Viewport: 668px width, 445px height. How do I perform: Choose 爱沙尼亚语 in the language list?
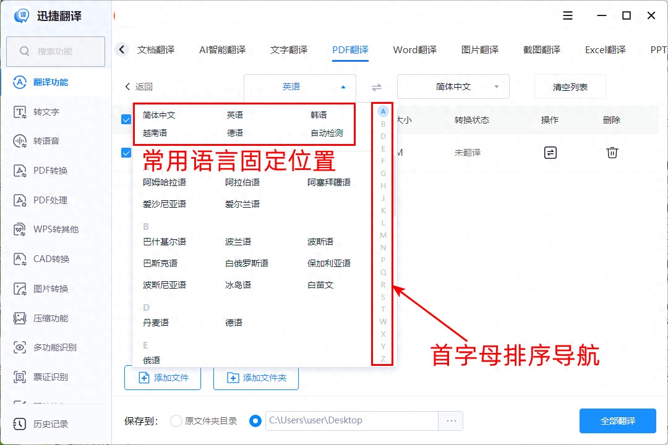coord(165,204)
